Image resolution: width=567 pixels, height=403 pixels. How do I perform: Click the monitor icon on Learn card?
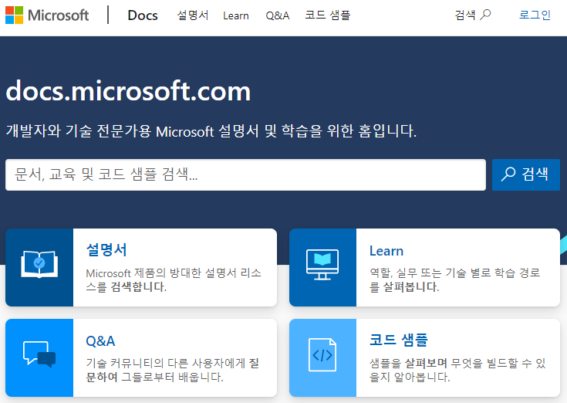click(322, 265)
